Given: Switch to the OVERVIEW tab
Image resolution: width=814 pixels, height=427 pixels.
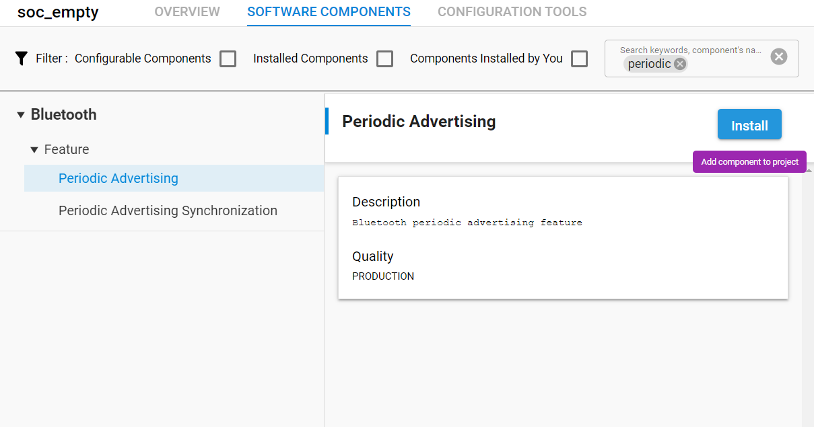Looking at the screenshot, I should (x=186, y=11).
